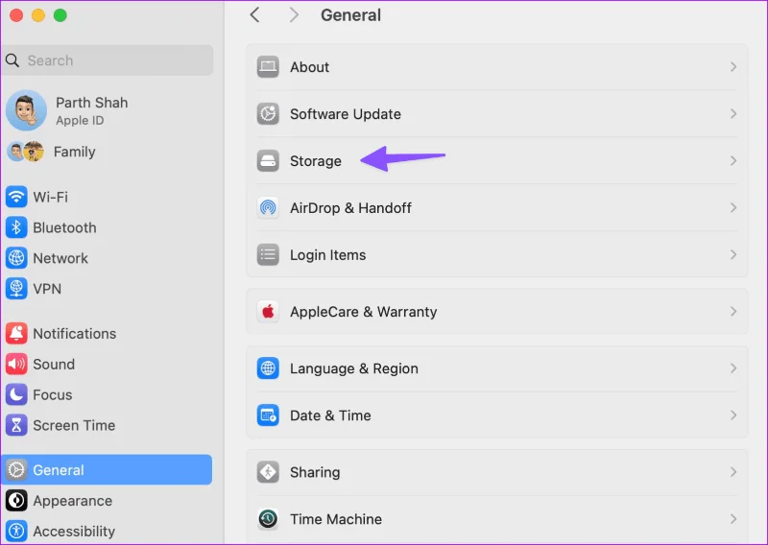
Task: Open the Software Update label
Action: tap(346, 114)
